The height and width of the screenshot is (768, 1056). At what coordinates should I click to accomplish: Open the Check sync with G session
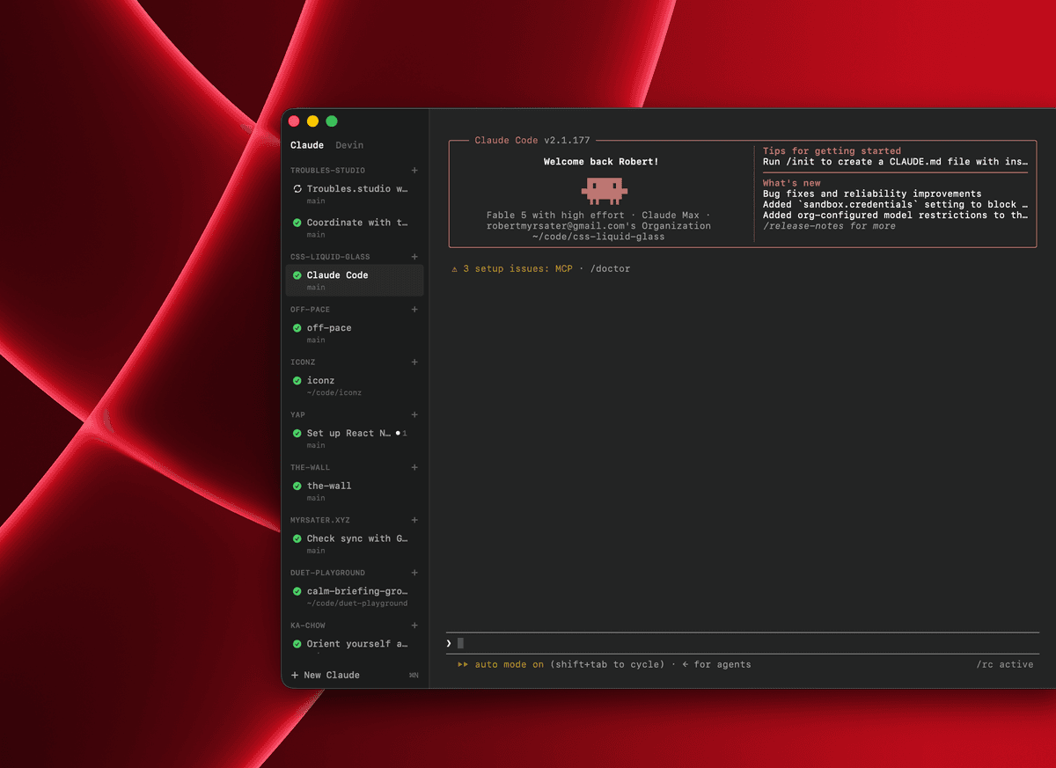[x=355, y=544]
